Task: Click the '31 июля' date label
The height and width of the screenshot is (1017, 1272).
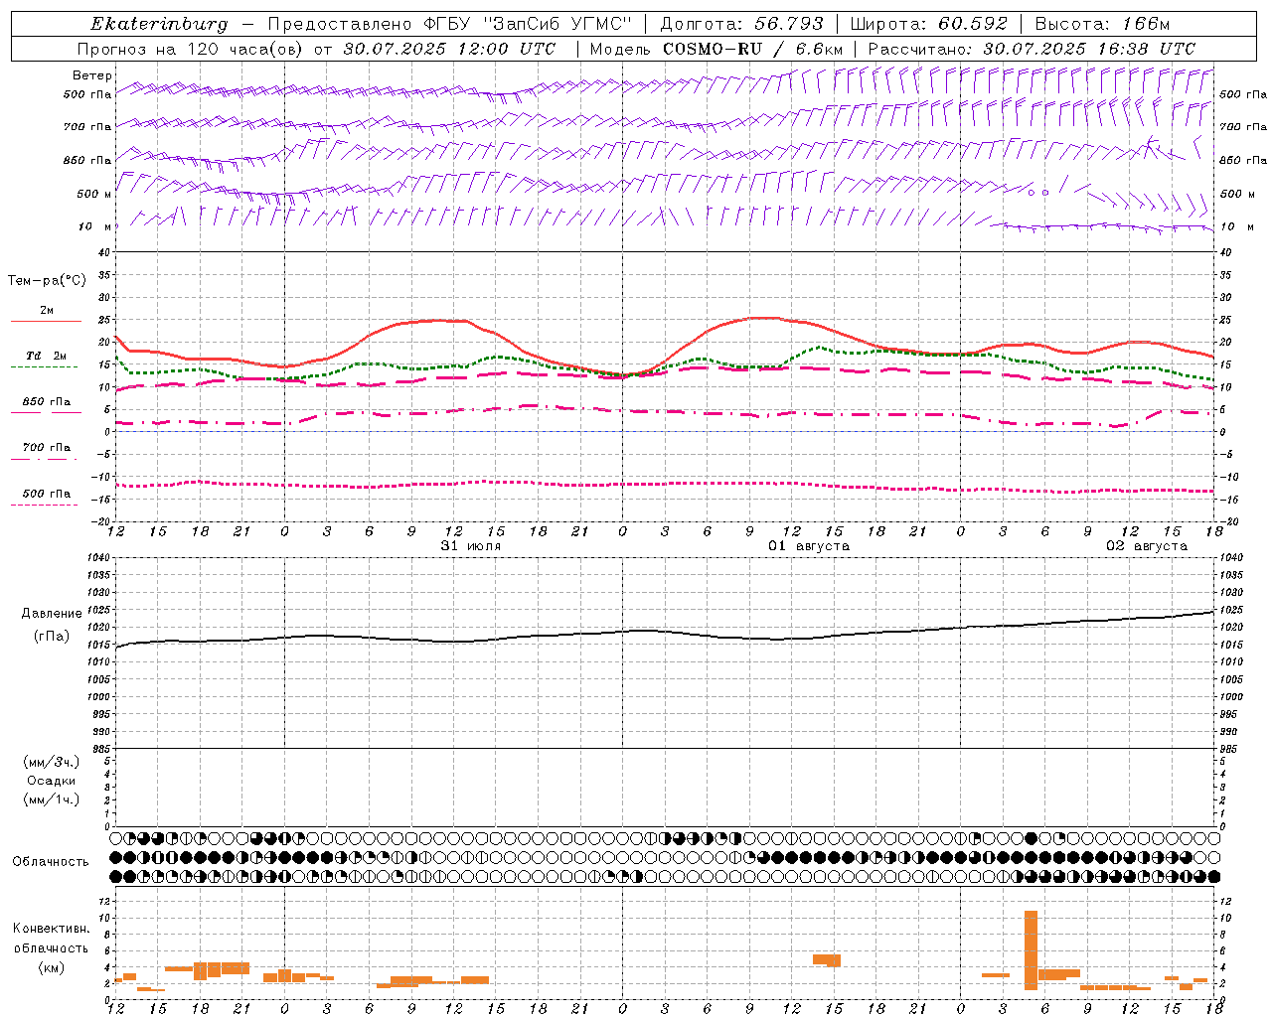Action: [471, 546]
